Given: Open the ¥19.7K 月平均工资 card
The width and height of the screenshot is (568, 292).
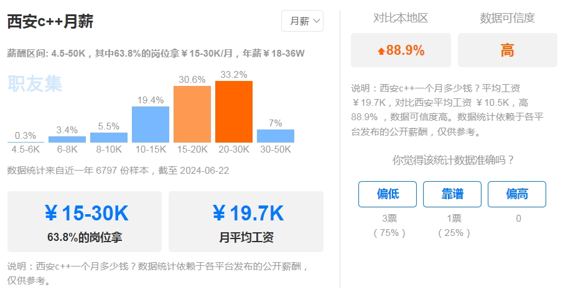Looking at the screenshot, I should point(246,222).
